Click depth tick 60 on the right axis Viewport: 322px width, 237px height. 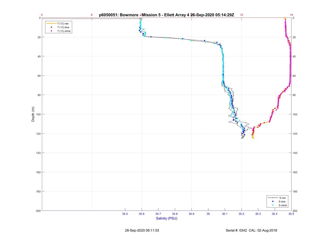click(294, 76)
